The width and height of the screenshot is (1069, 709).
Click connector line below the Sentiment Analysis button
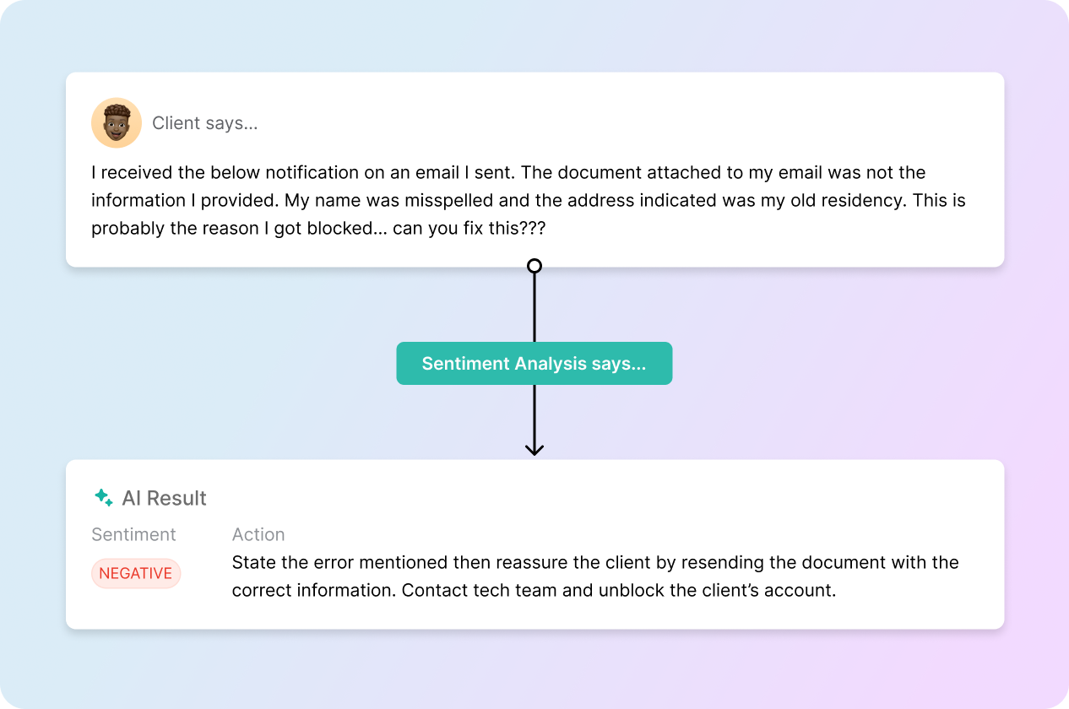click(x=534, y=414)
